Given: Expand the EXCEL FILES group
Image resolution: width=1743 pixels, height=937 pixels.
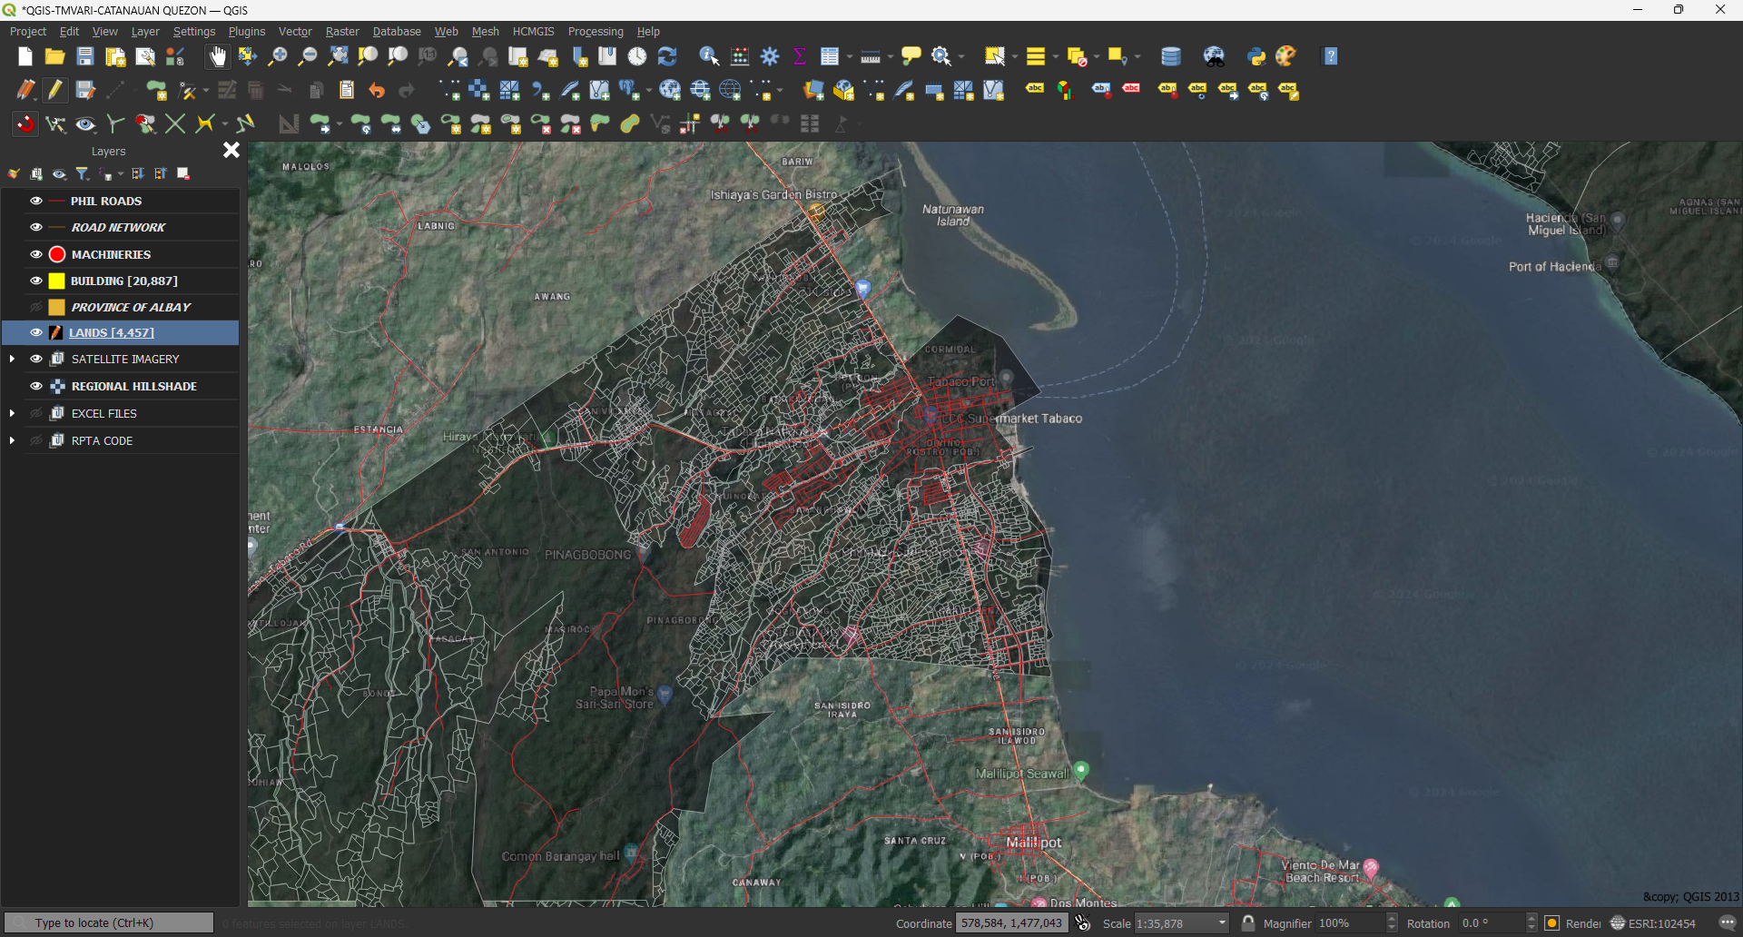Looking at the screenshot, I should [x=12, y=413].
